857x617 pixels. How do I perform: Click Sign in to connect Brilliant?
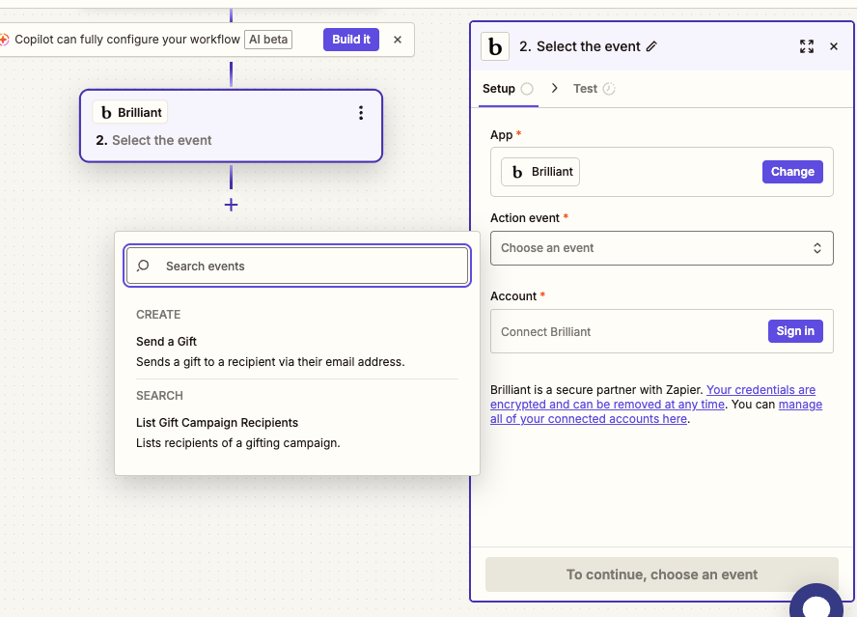pyautogui.click(x=795, y=331)
